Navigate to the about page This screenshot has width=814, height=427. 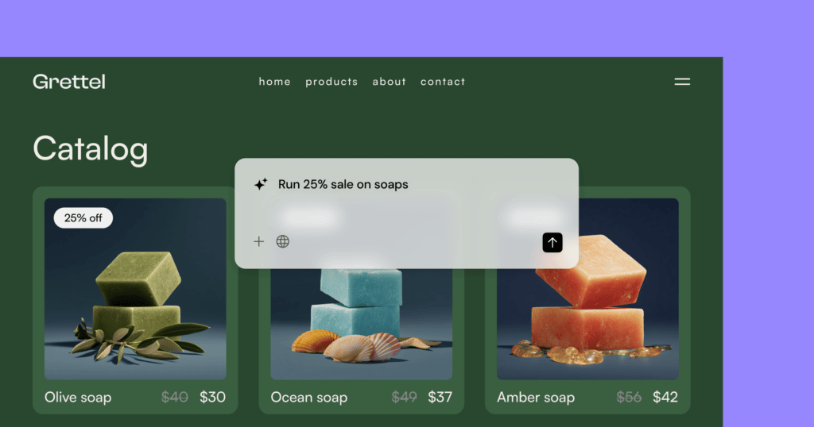coord(389,82)
